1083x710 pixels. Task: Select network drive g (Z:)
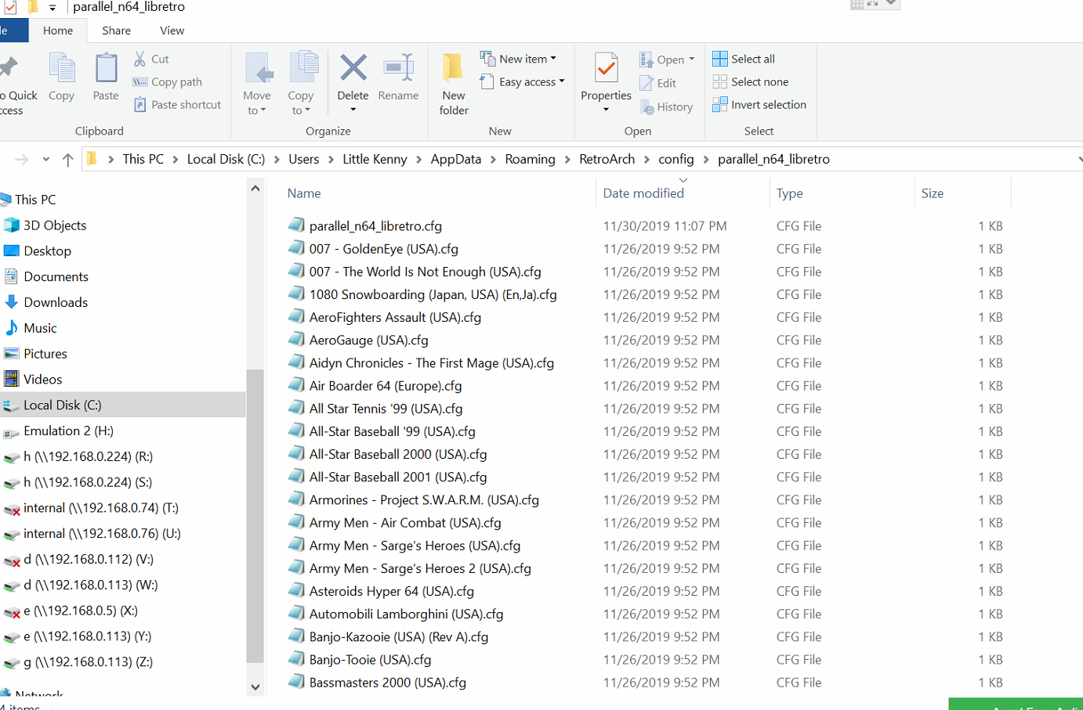click(88, 662)
